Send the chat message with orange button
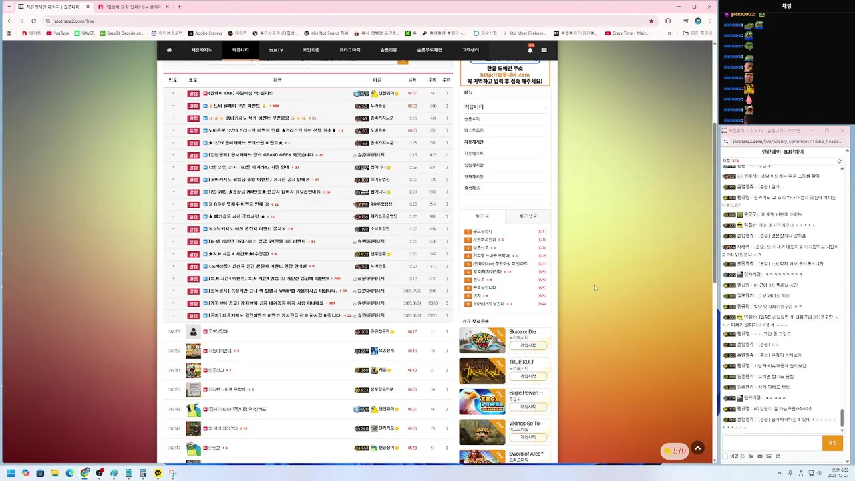This screenshot has width=855, height=481. coord(832,442)
